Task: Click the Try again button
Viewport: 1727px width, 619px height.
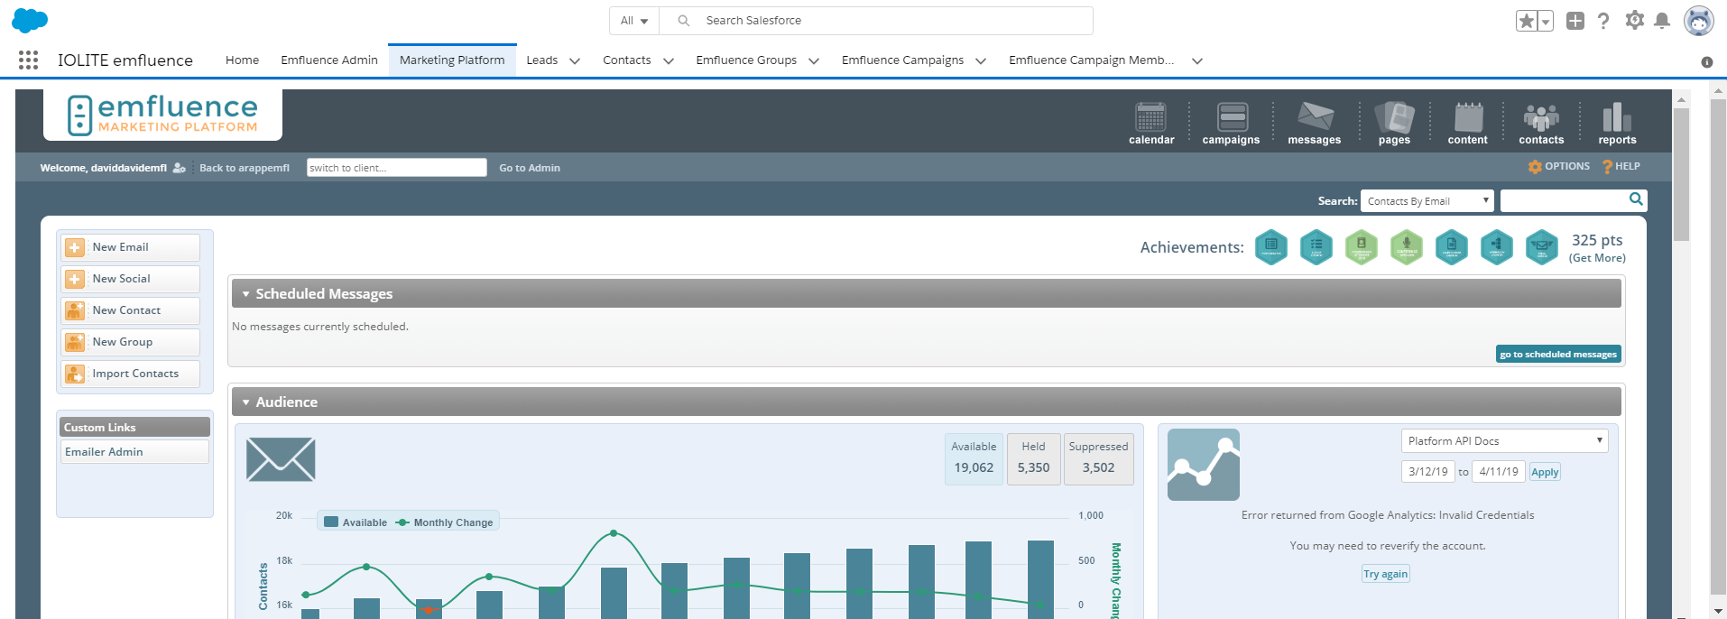Action: click(1385, 574)
